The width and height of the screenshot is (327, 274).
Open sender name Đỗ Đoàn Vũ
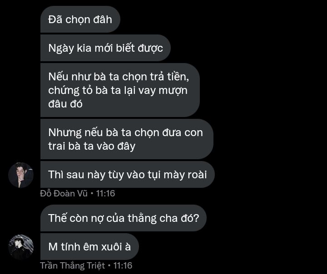tap(64, 193)
